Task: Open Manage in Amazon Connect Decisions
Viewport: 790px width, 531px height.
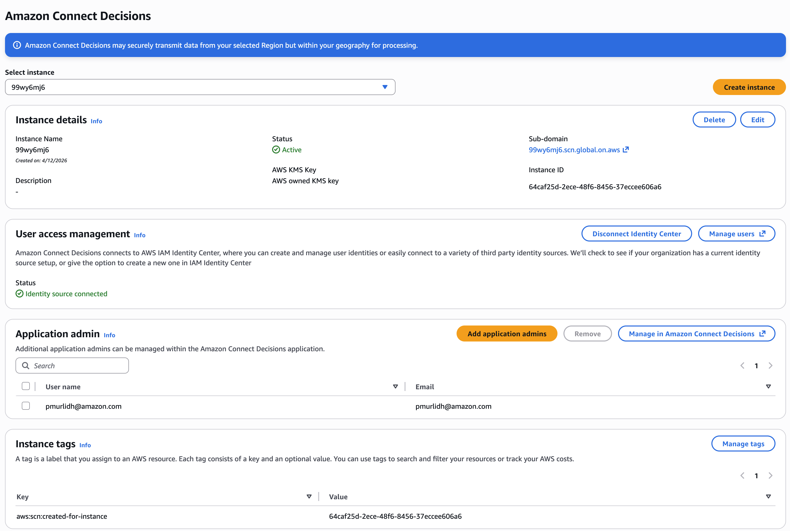Action: click(x=696, y=333)
